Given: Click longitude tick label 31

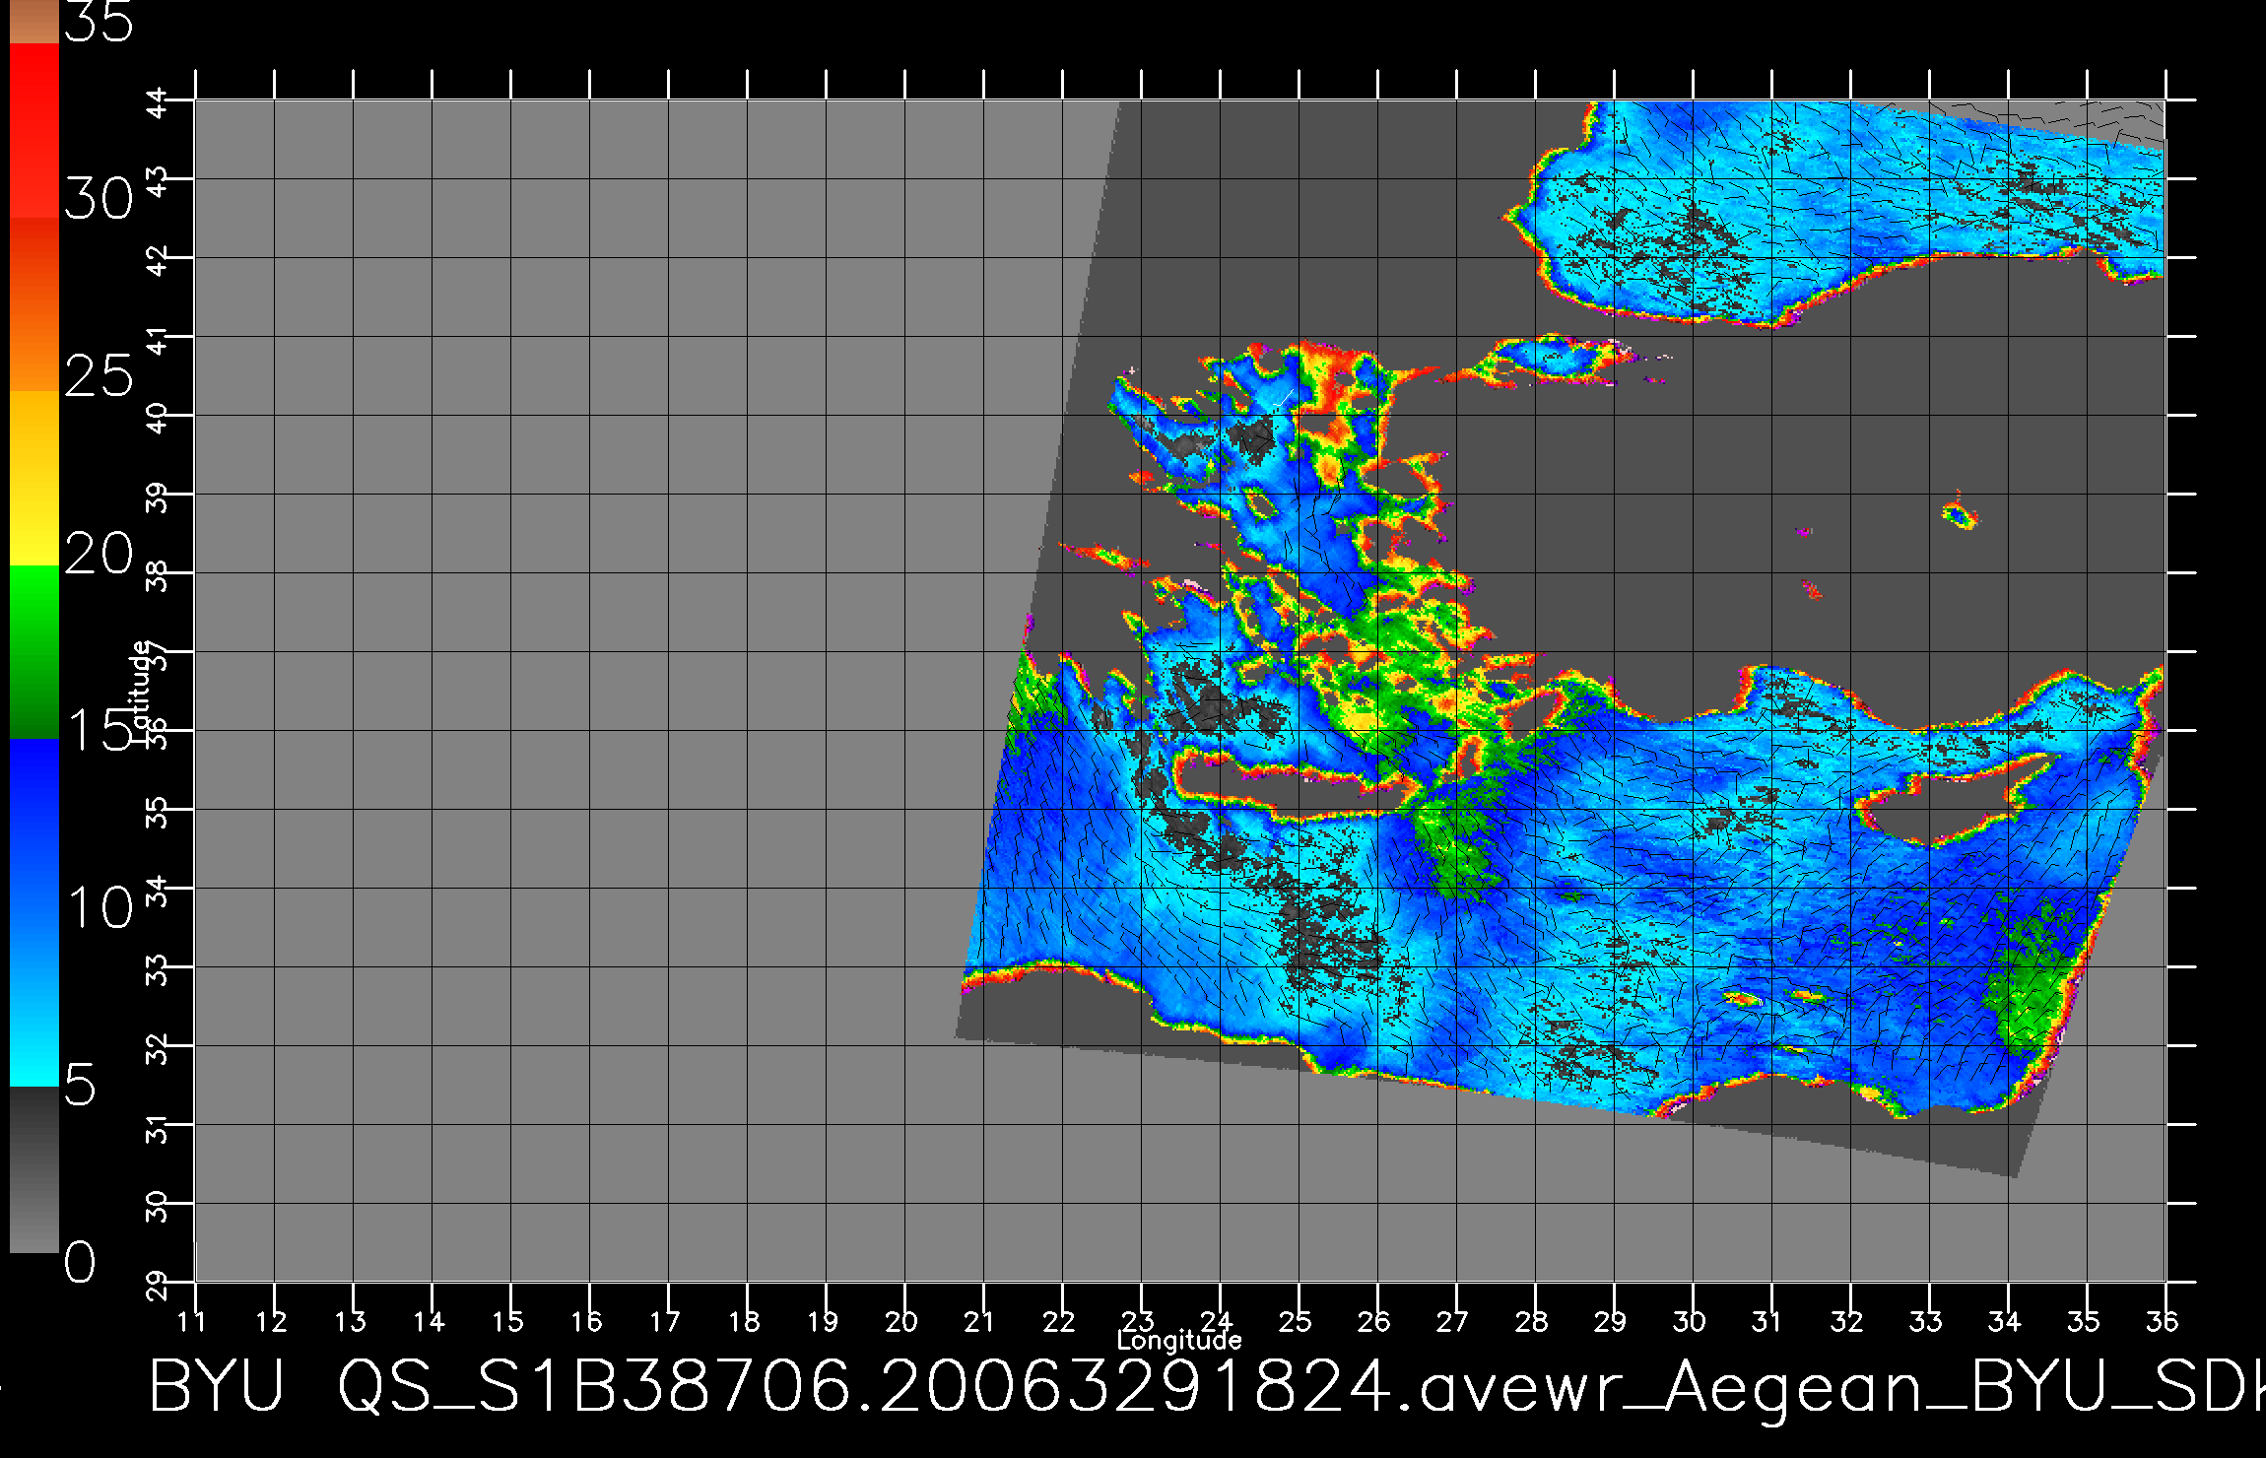Looking at the screenshot, I should tap(1767, 1322).
